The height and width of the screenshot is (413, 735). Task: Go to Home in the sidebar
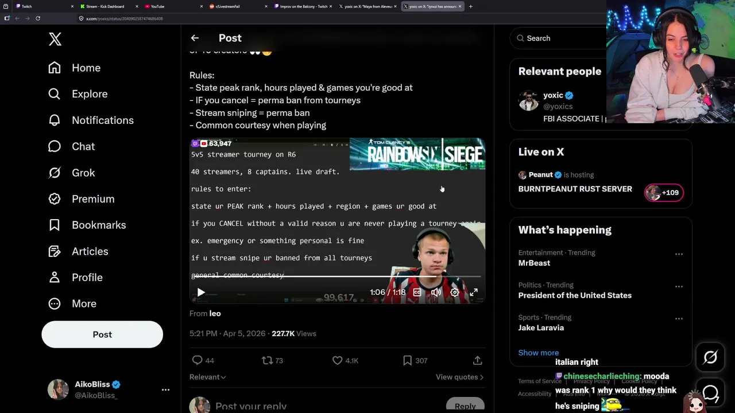coord(75,68)
